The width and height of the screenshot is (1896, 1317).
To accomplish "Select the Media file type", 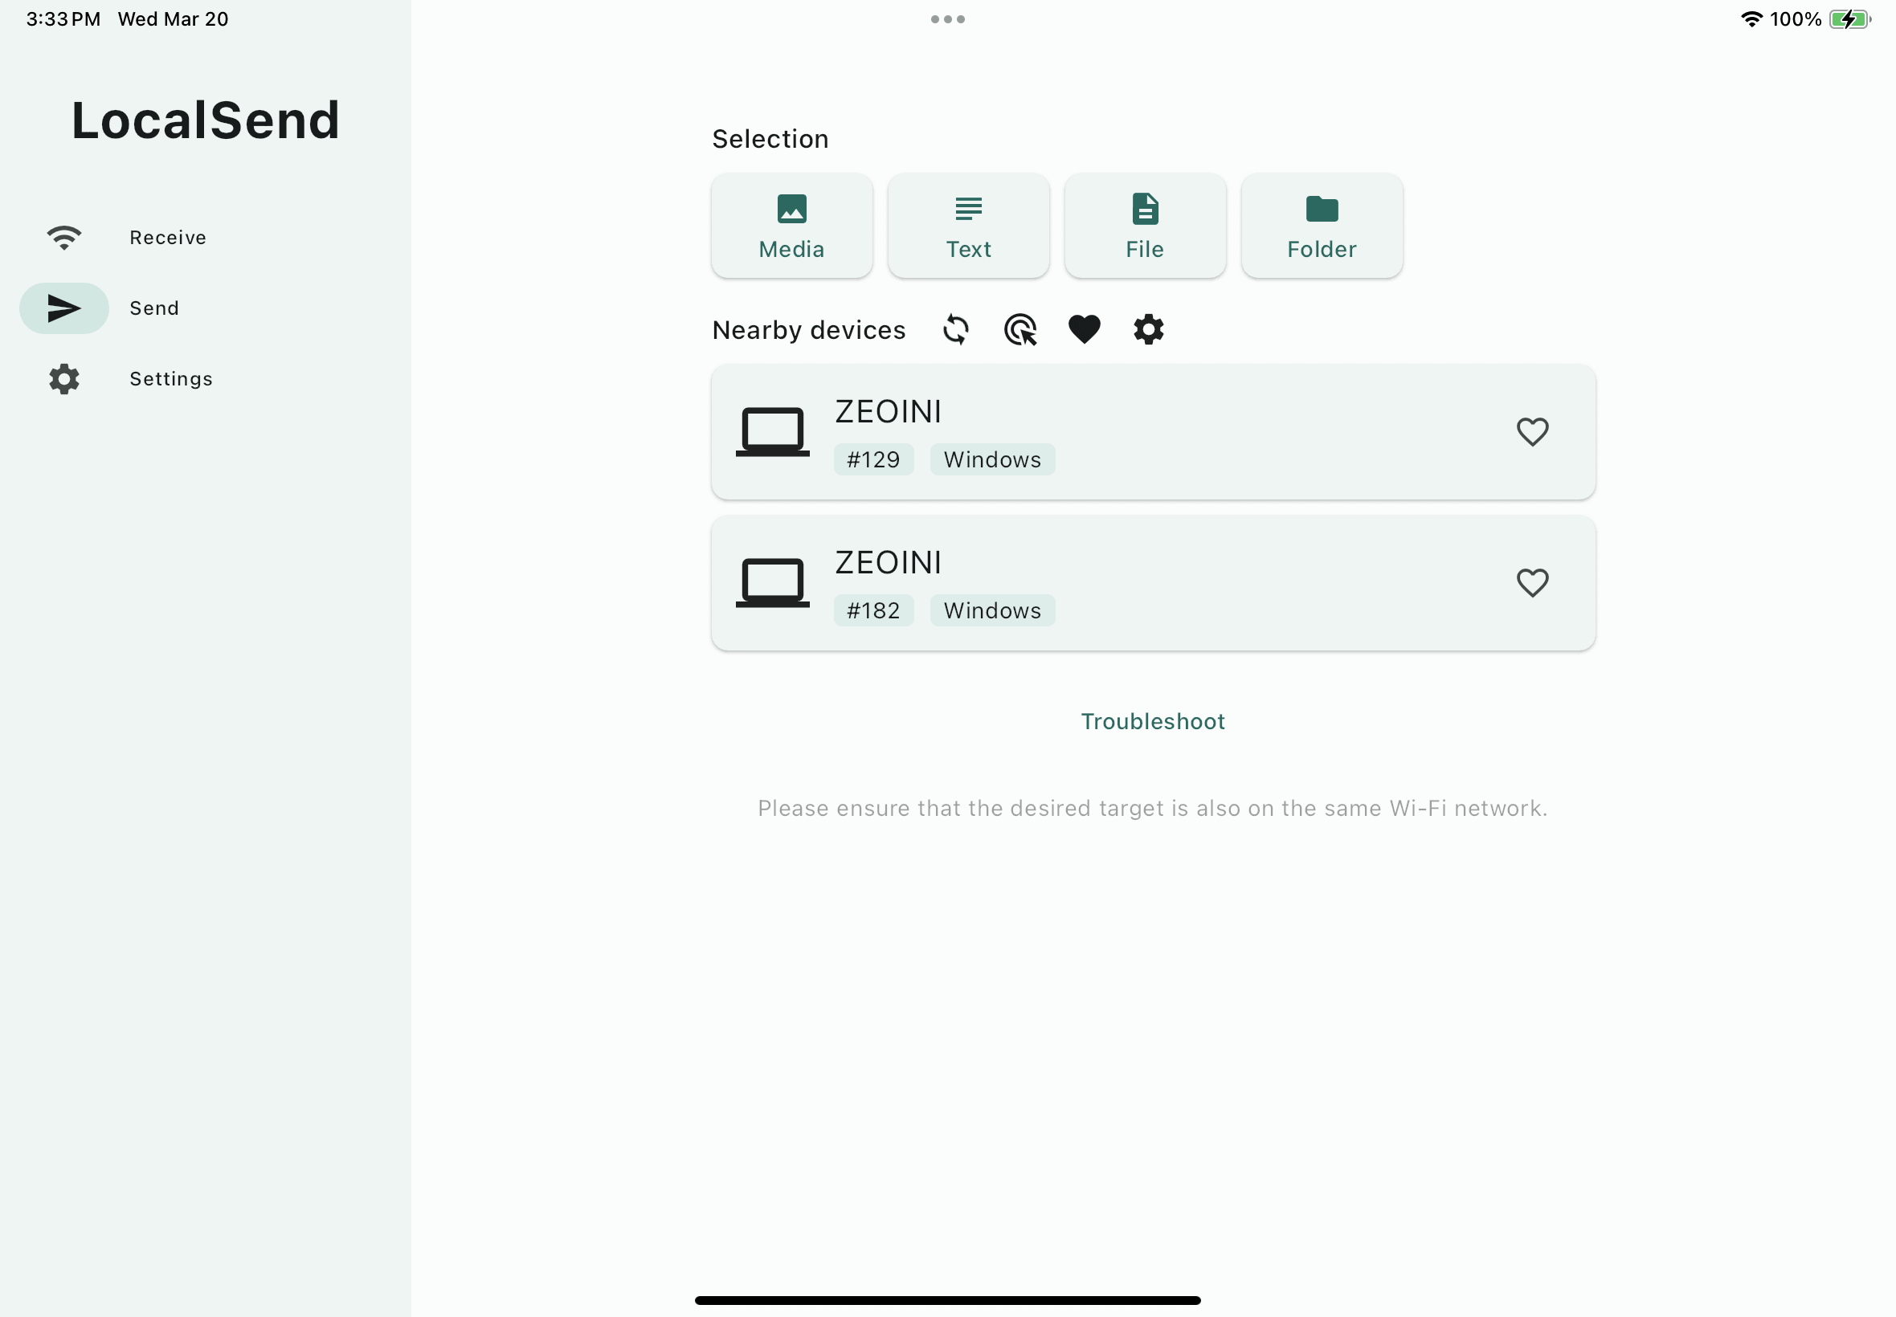I will 791,225.
